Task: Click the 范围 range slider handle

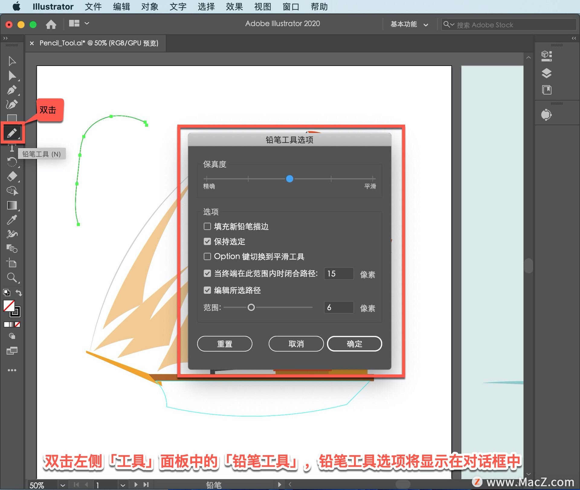Action: click(251, 307)
